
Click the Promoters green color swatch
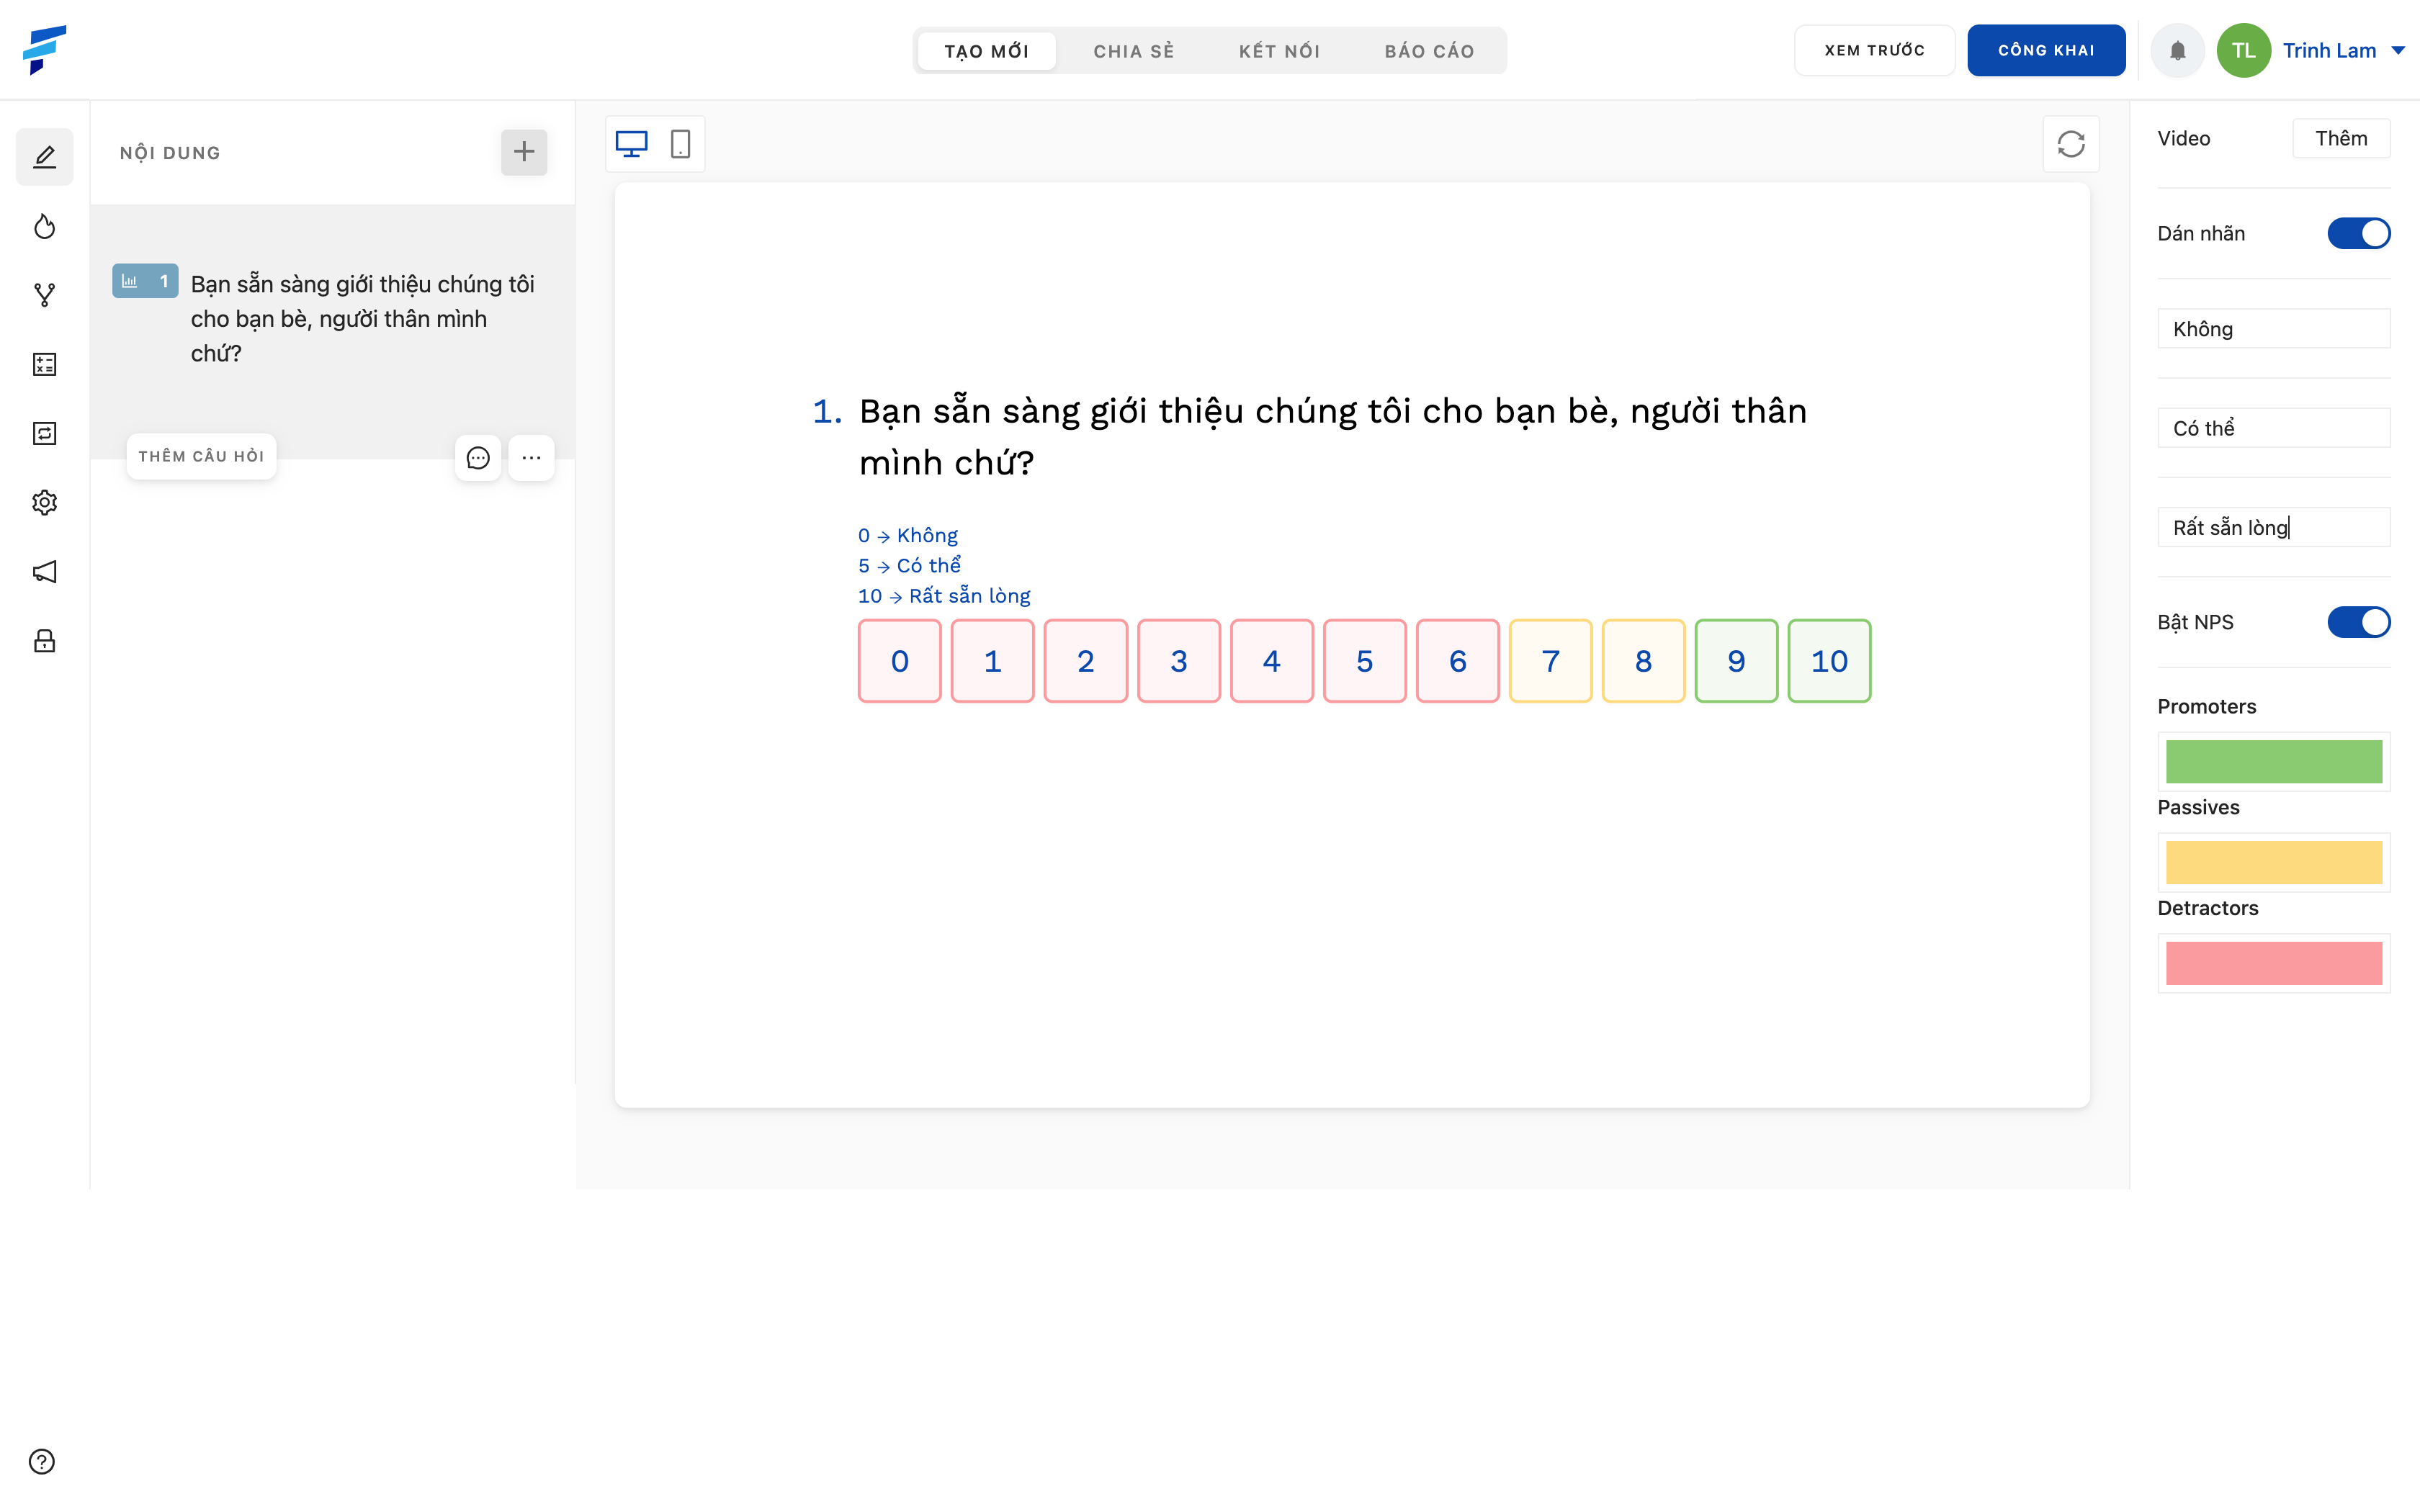[2274, 761]
